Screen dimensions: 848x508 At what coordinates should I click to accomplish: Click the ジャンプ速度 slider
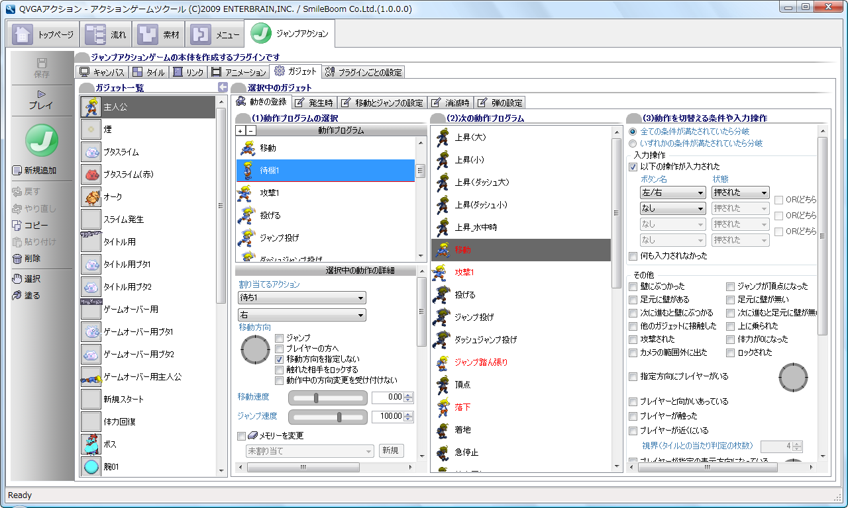click(x=328, y=416)
